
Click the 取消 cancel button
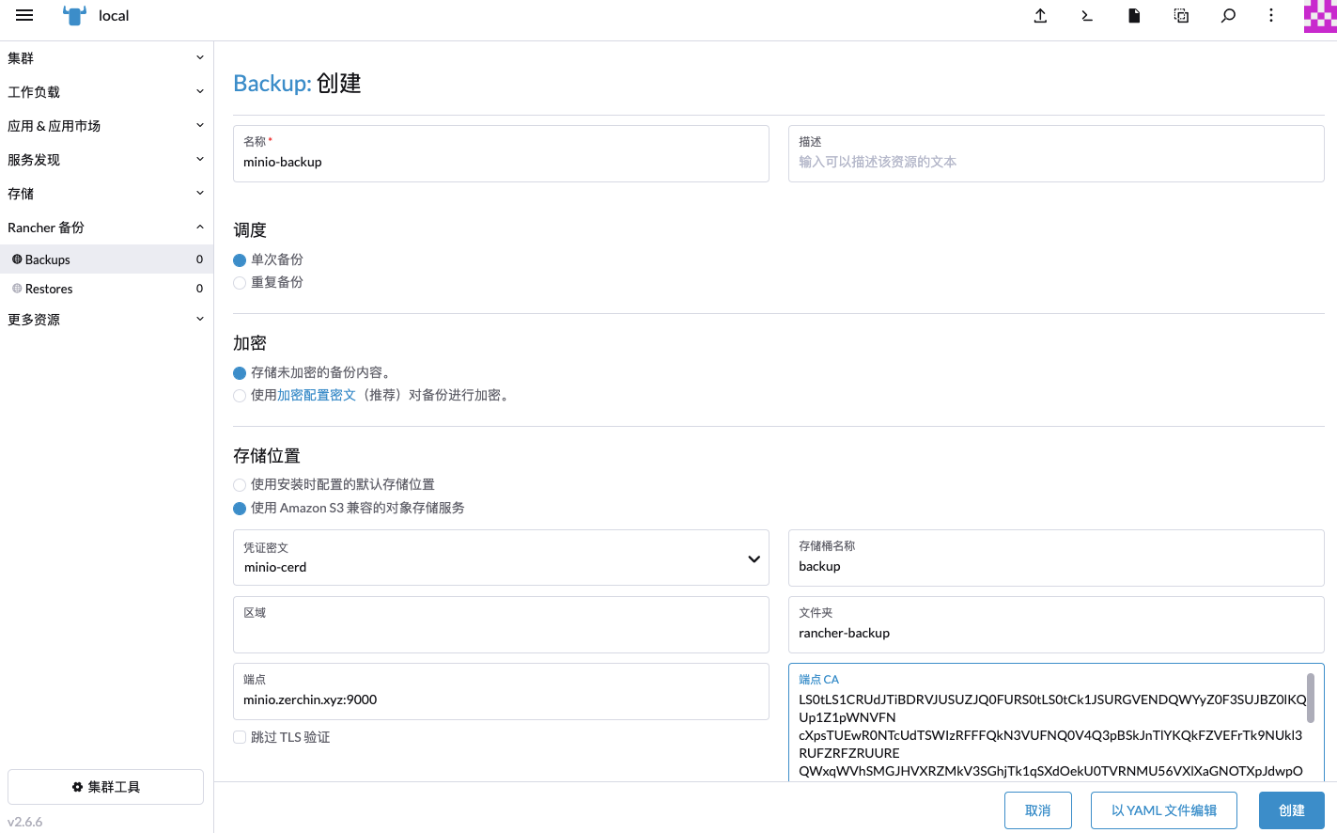[x=1038, y=810]
